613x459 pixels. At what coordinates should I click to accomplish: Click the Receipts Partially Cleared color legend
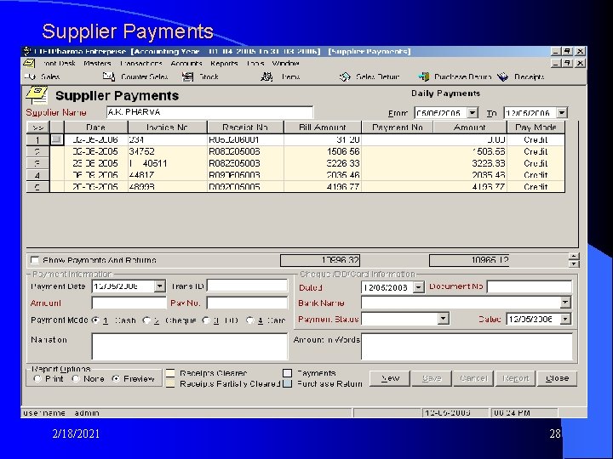pyautogui.click(x=170, y=383)
